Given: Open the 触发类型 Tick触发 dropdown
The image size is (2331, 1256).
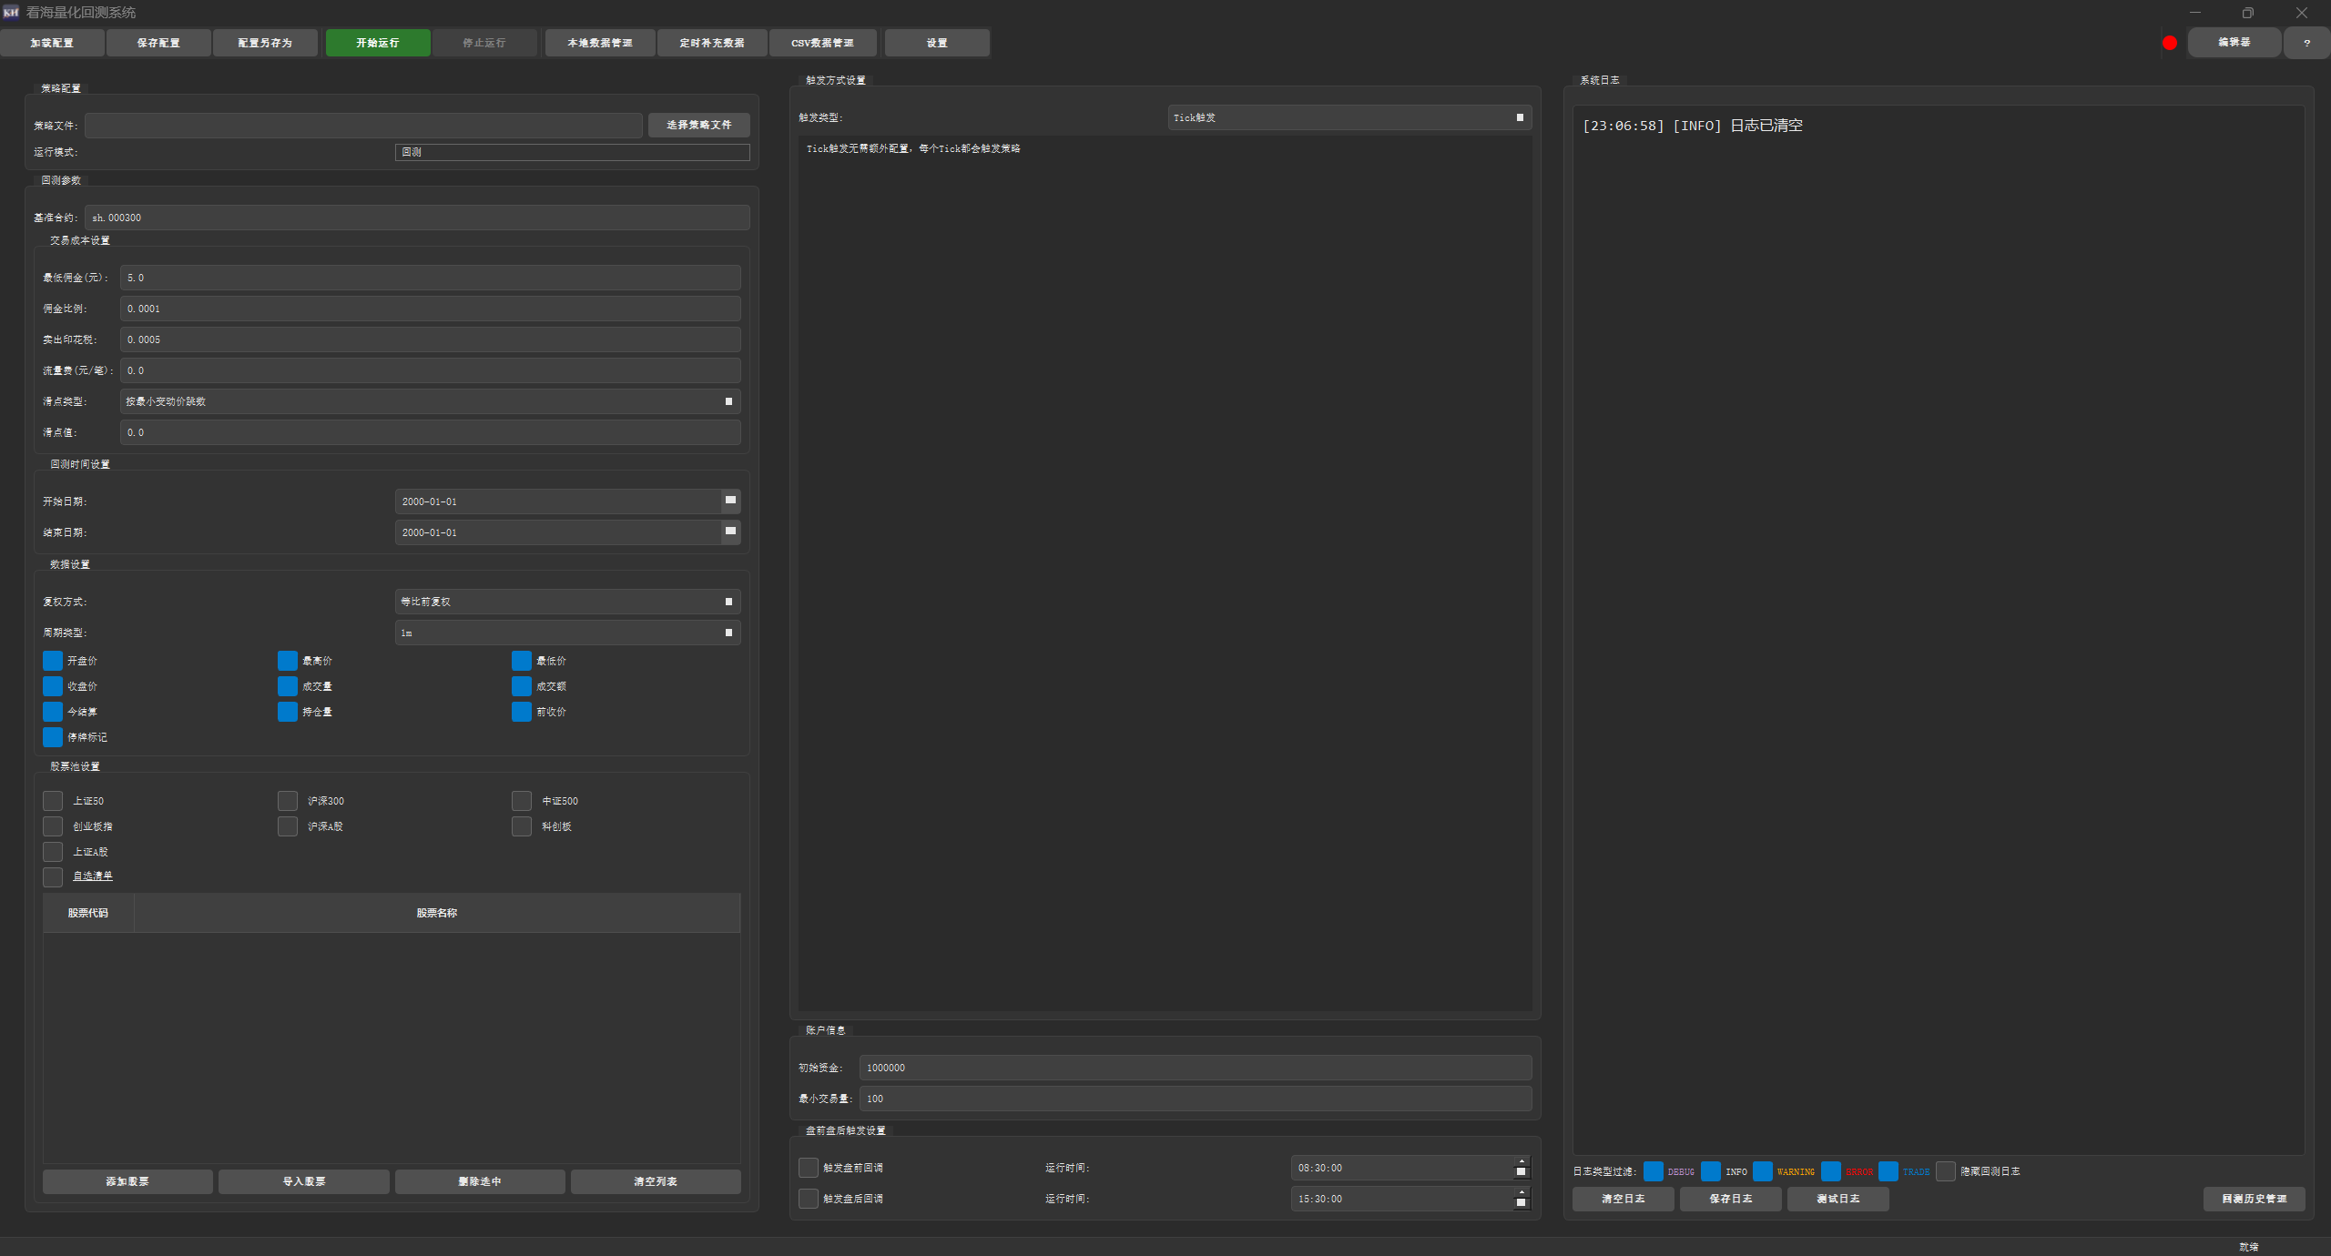Looking at the screenshot, I should pos(1349,117).
